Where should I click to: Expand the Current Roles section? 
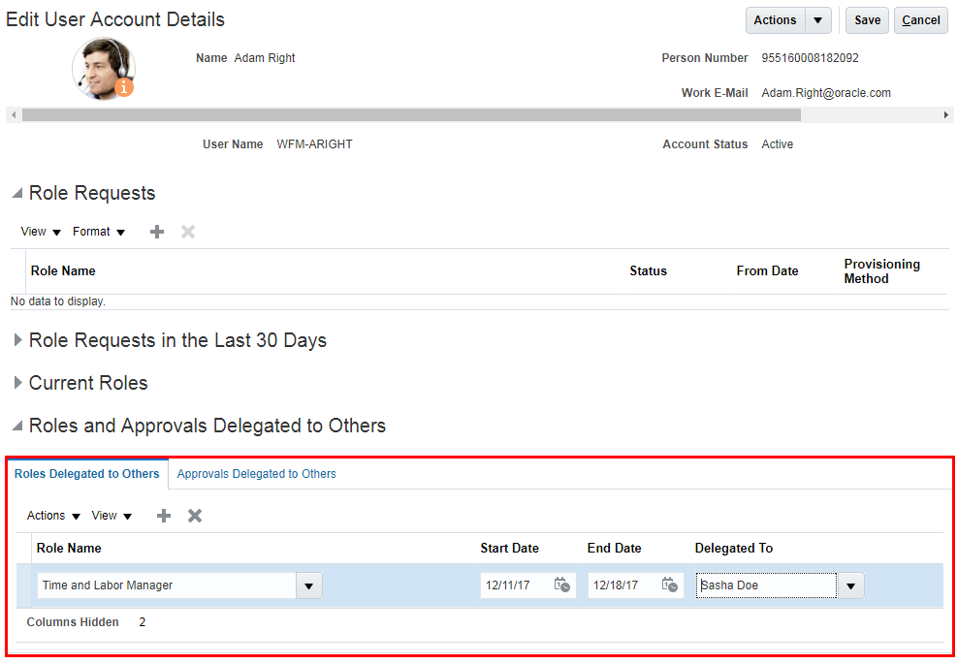[x=17, y=382]
